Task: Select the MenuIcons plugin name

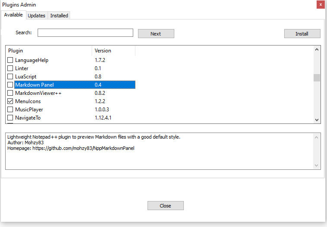Action: 28,101
